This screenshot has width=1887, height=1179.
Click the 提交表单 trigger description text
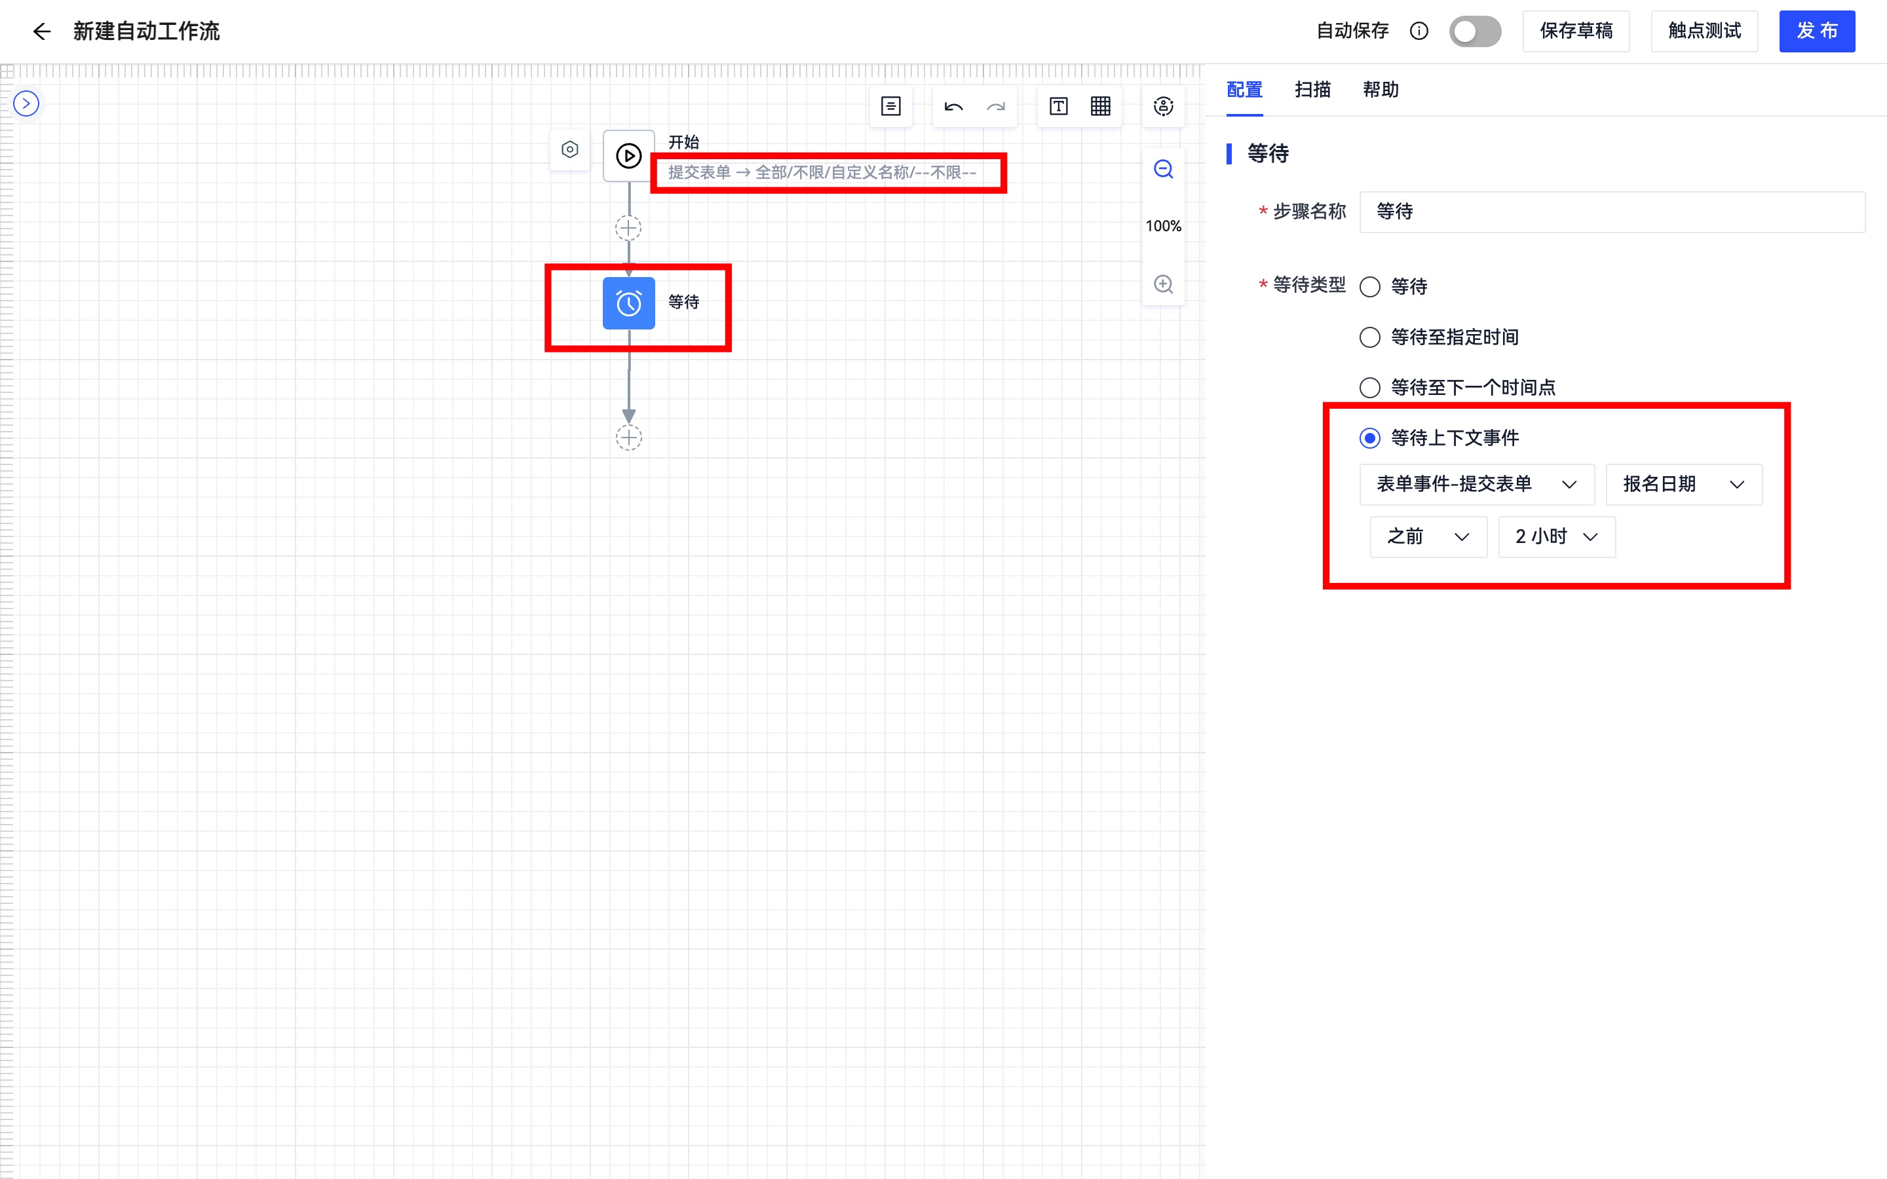(x=822, y=172)
